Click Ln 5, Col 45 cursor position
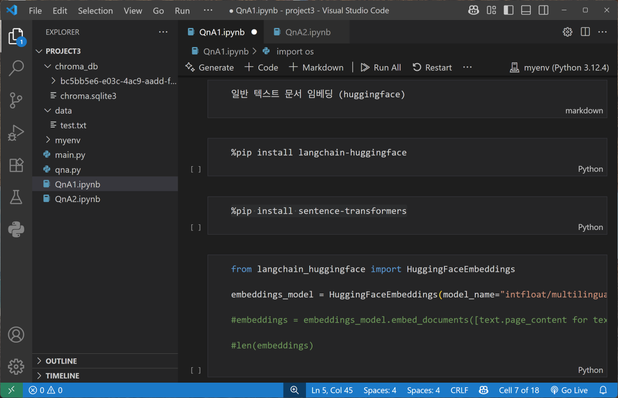Image resolution: width=618 pixels, height=398 pixels. pos(332,390)
